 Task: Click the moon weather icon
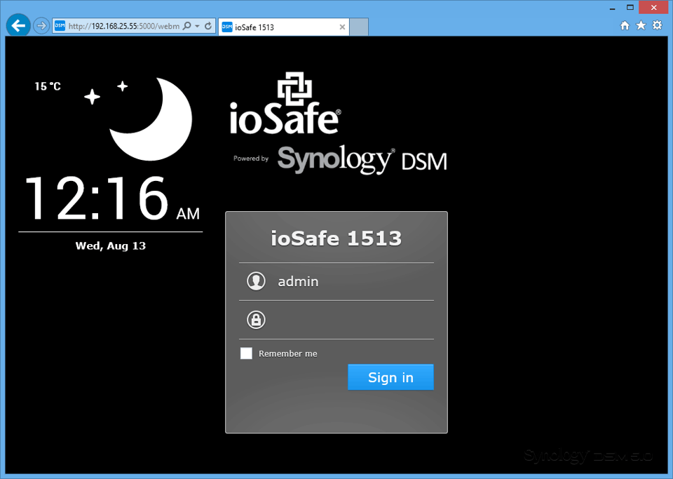(150, 119)
